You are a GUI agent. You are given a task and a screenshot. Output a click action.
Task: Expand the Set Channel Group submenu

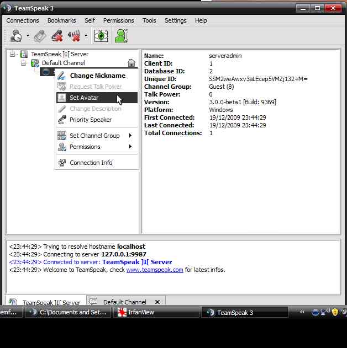point(97,136)
